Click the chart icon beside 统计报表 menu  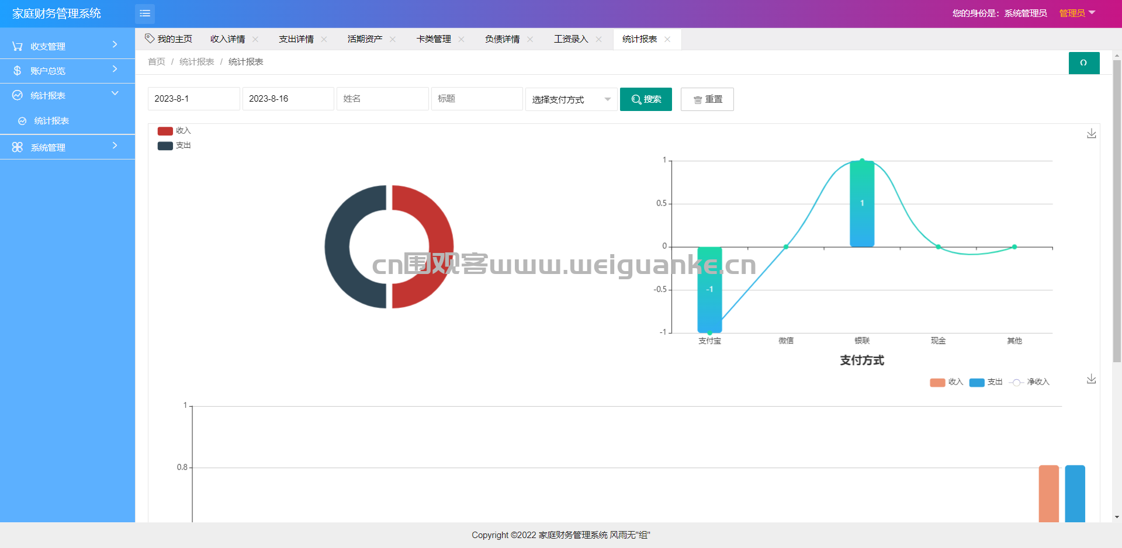(x=18, y=95)
